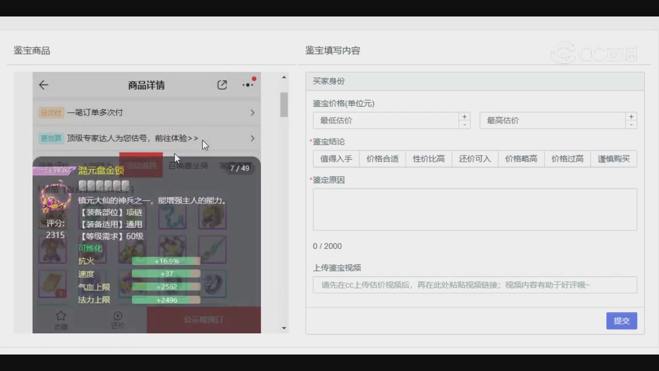Click the 商品详情 title text
659x371 pixels.
[146, 86]
